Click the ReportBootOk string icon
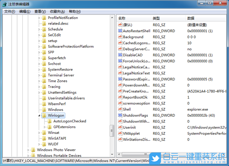229x166 pixels. [120, 97]
